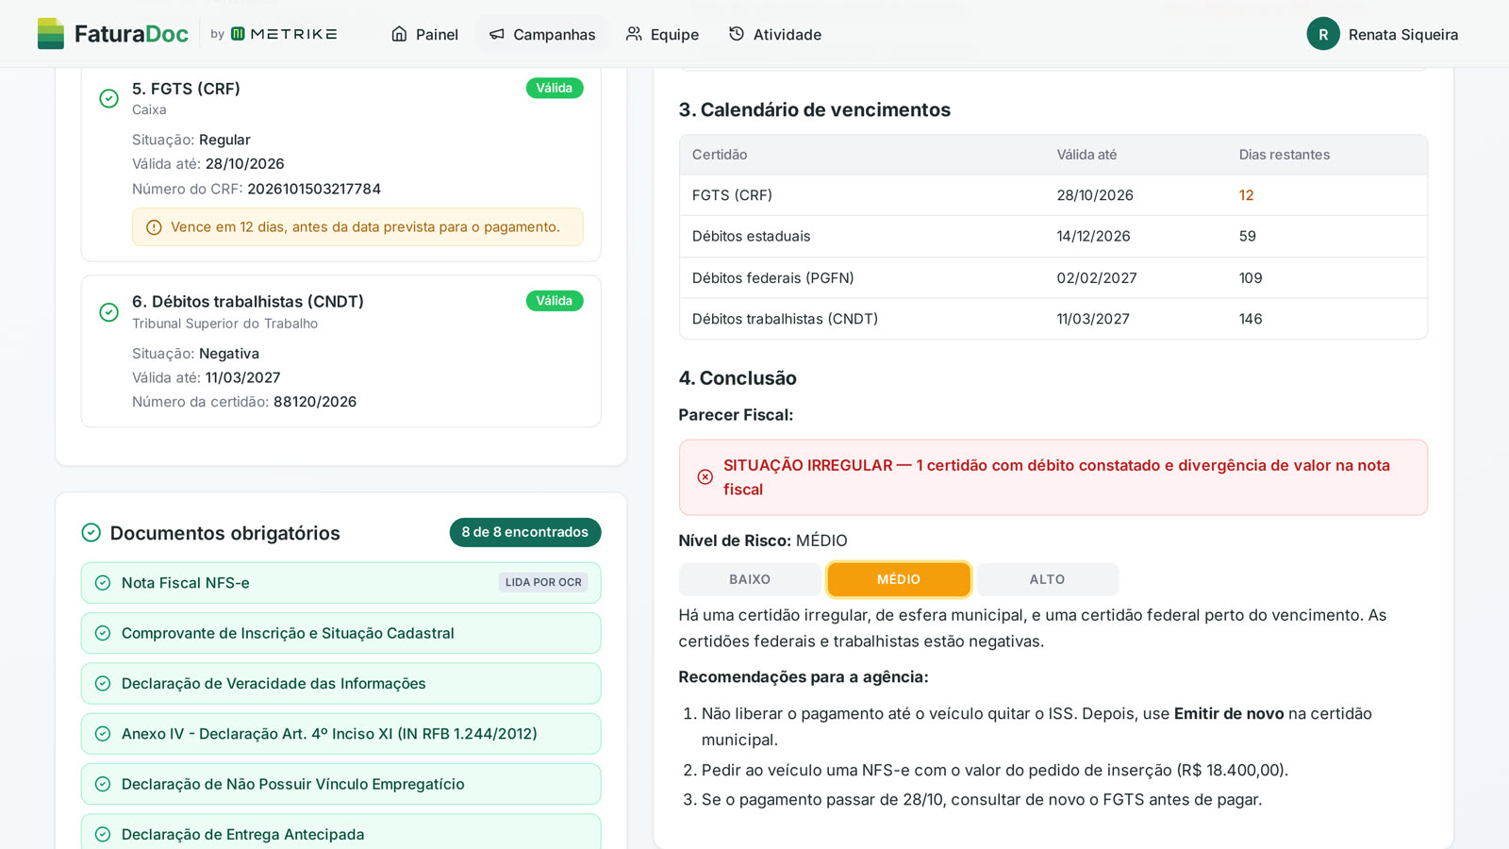
Task: Select the BAIXO risk level
Action: (x=750, y=579)
